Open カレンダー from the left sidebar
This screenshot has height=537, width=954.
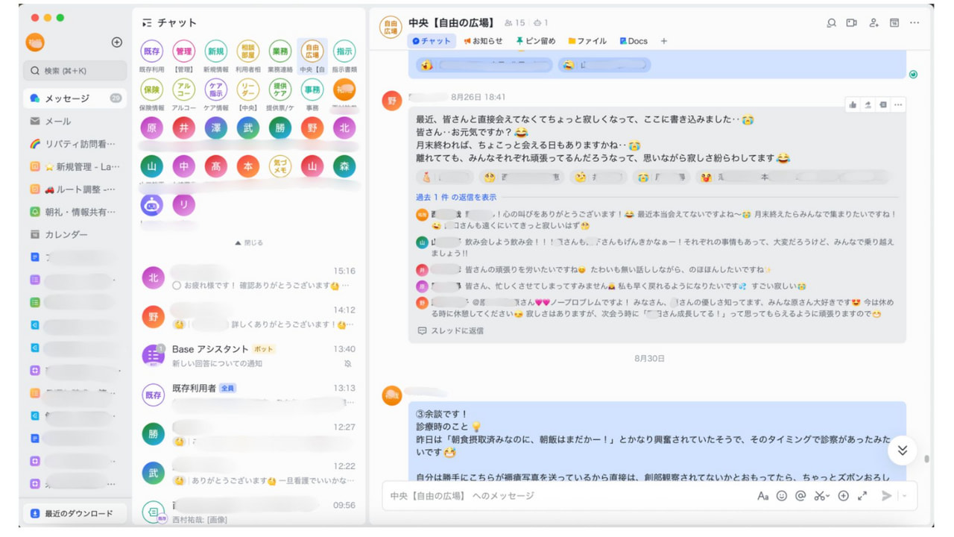point(66,233)
